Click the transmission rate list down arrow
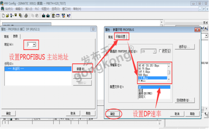Image resolution: width=209 pixels, height=129 pixels. coord(169,79)
